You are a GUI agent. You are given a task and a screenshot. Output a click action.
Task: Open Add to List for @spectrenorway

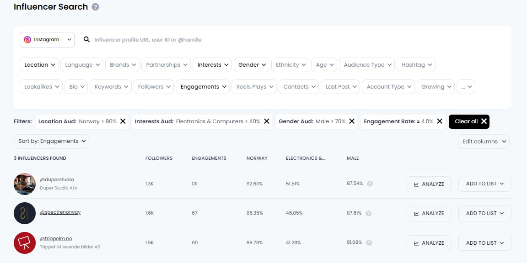(484, 213)
